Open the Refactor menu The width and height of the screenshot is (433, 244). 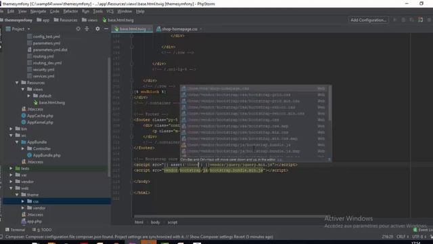point(70,12)
